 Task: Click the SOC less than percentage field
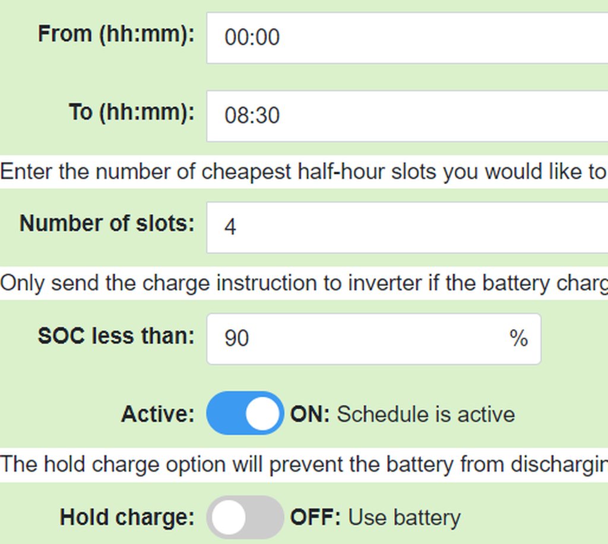[x=356, y=339]
